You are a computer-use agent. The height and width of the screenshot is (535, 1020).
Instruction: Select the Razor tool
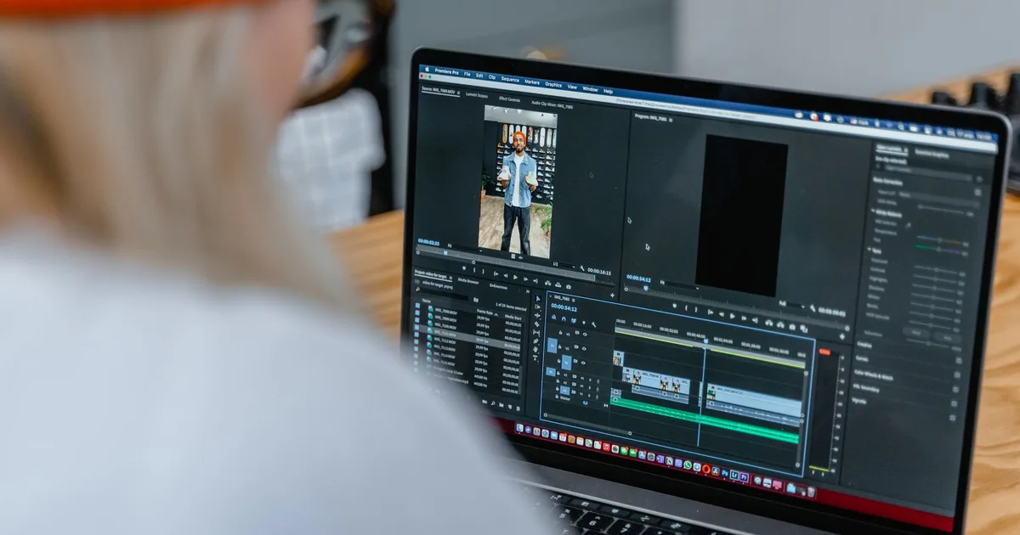coord(537,324)
